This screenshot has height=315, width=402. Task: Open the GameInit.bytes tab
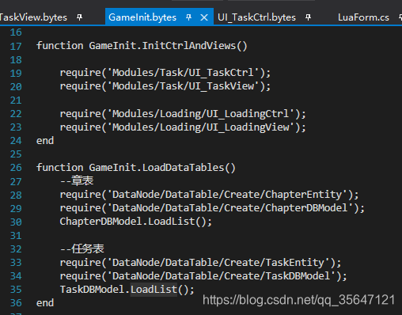pyautogui.click(x=142, y=17)
